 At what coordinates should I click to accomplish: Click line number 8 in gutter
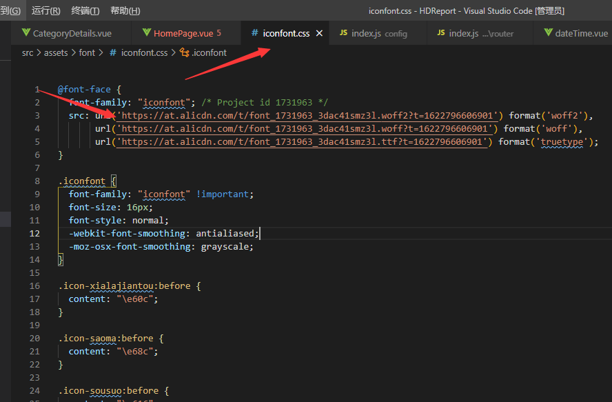coord(37,181)
